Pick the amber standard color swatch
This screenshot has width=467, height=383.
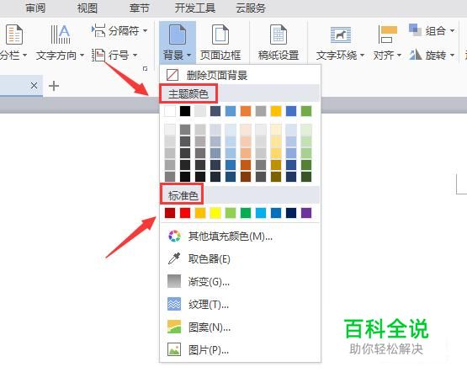pos(200,213)
